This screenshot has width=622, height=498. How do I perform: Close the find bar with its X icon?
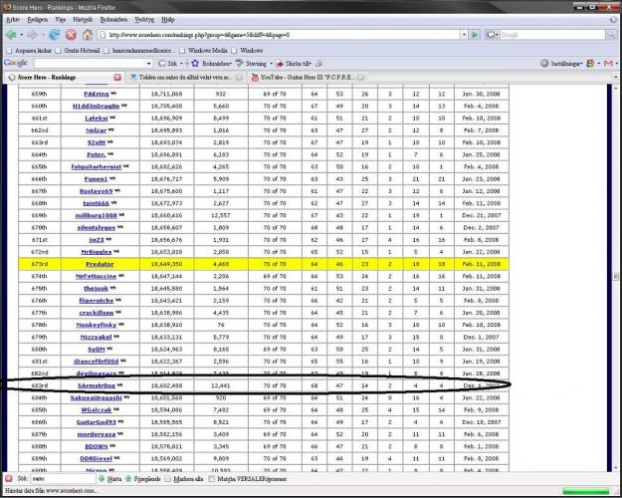click(7, 478)
